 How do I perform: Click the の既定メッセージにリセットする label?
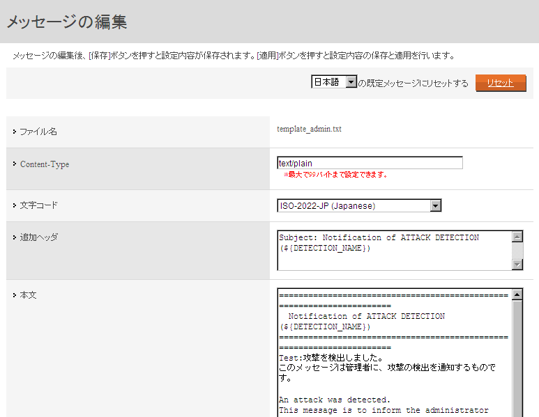(413, 83)
